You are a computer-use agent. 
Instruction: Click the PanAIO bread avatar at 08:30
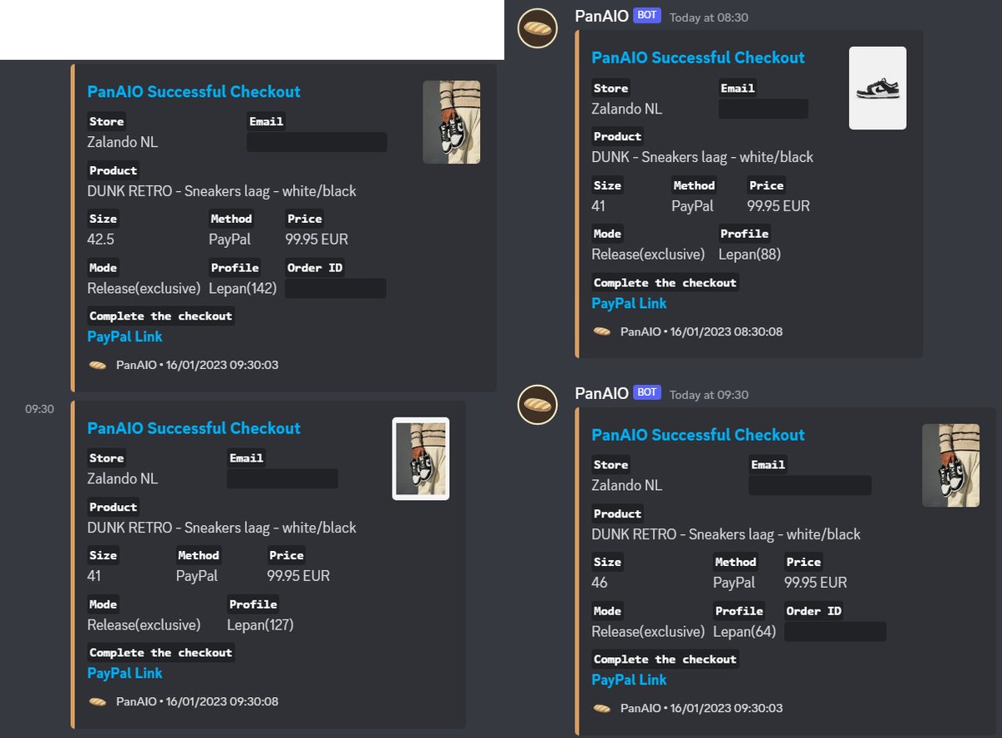tap(537, 29)
